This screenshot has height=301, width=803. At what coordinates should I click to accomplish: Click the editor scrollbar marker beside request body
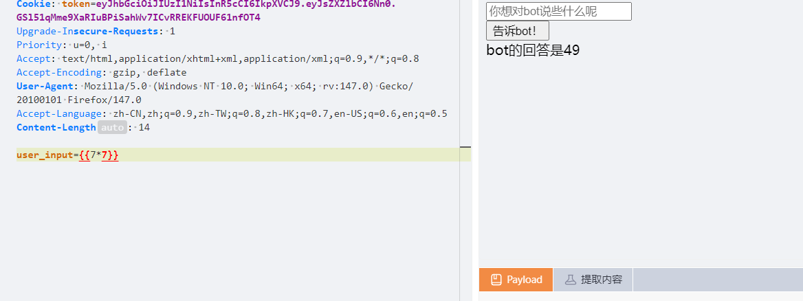pos(465,147)
